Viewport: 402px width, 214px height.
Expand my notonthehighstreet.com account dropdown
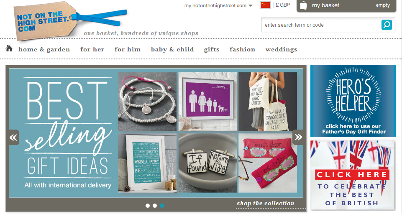pyautogui.click(x=218, y=5)
